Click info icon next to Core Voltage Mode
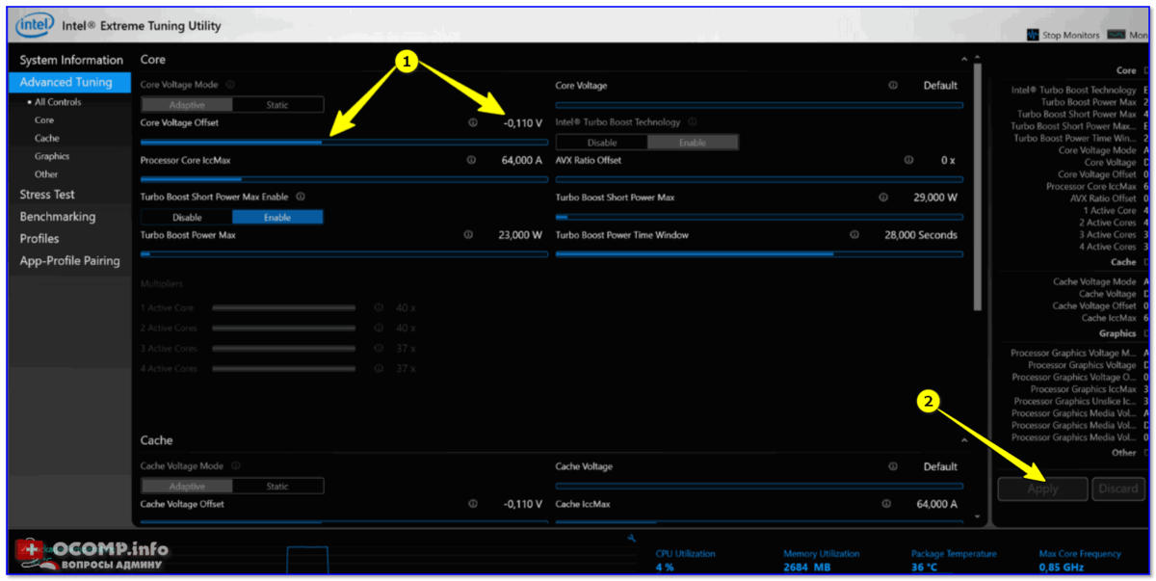1156x581 pixels. 230,85
